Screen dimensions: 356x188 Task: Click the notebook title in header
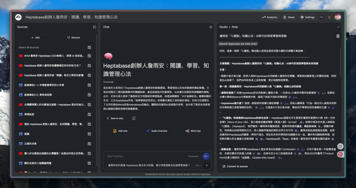(71, 17)
